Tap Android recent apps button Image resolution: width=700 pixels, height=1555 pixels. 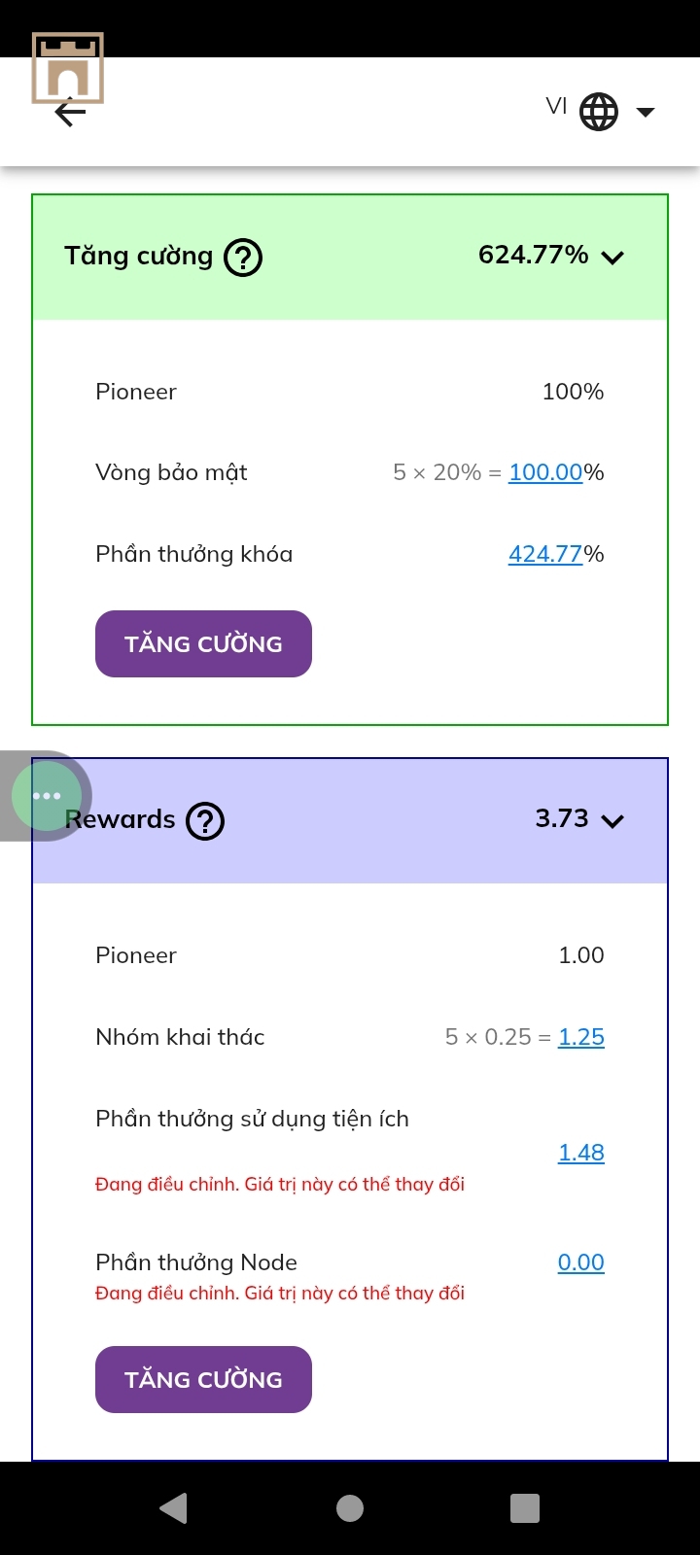[525, 1508]
